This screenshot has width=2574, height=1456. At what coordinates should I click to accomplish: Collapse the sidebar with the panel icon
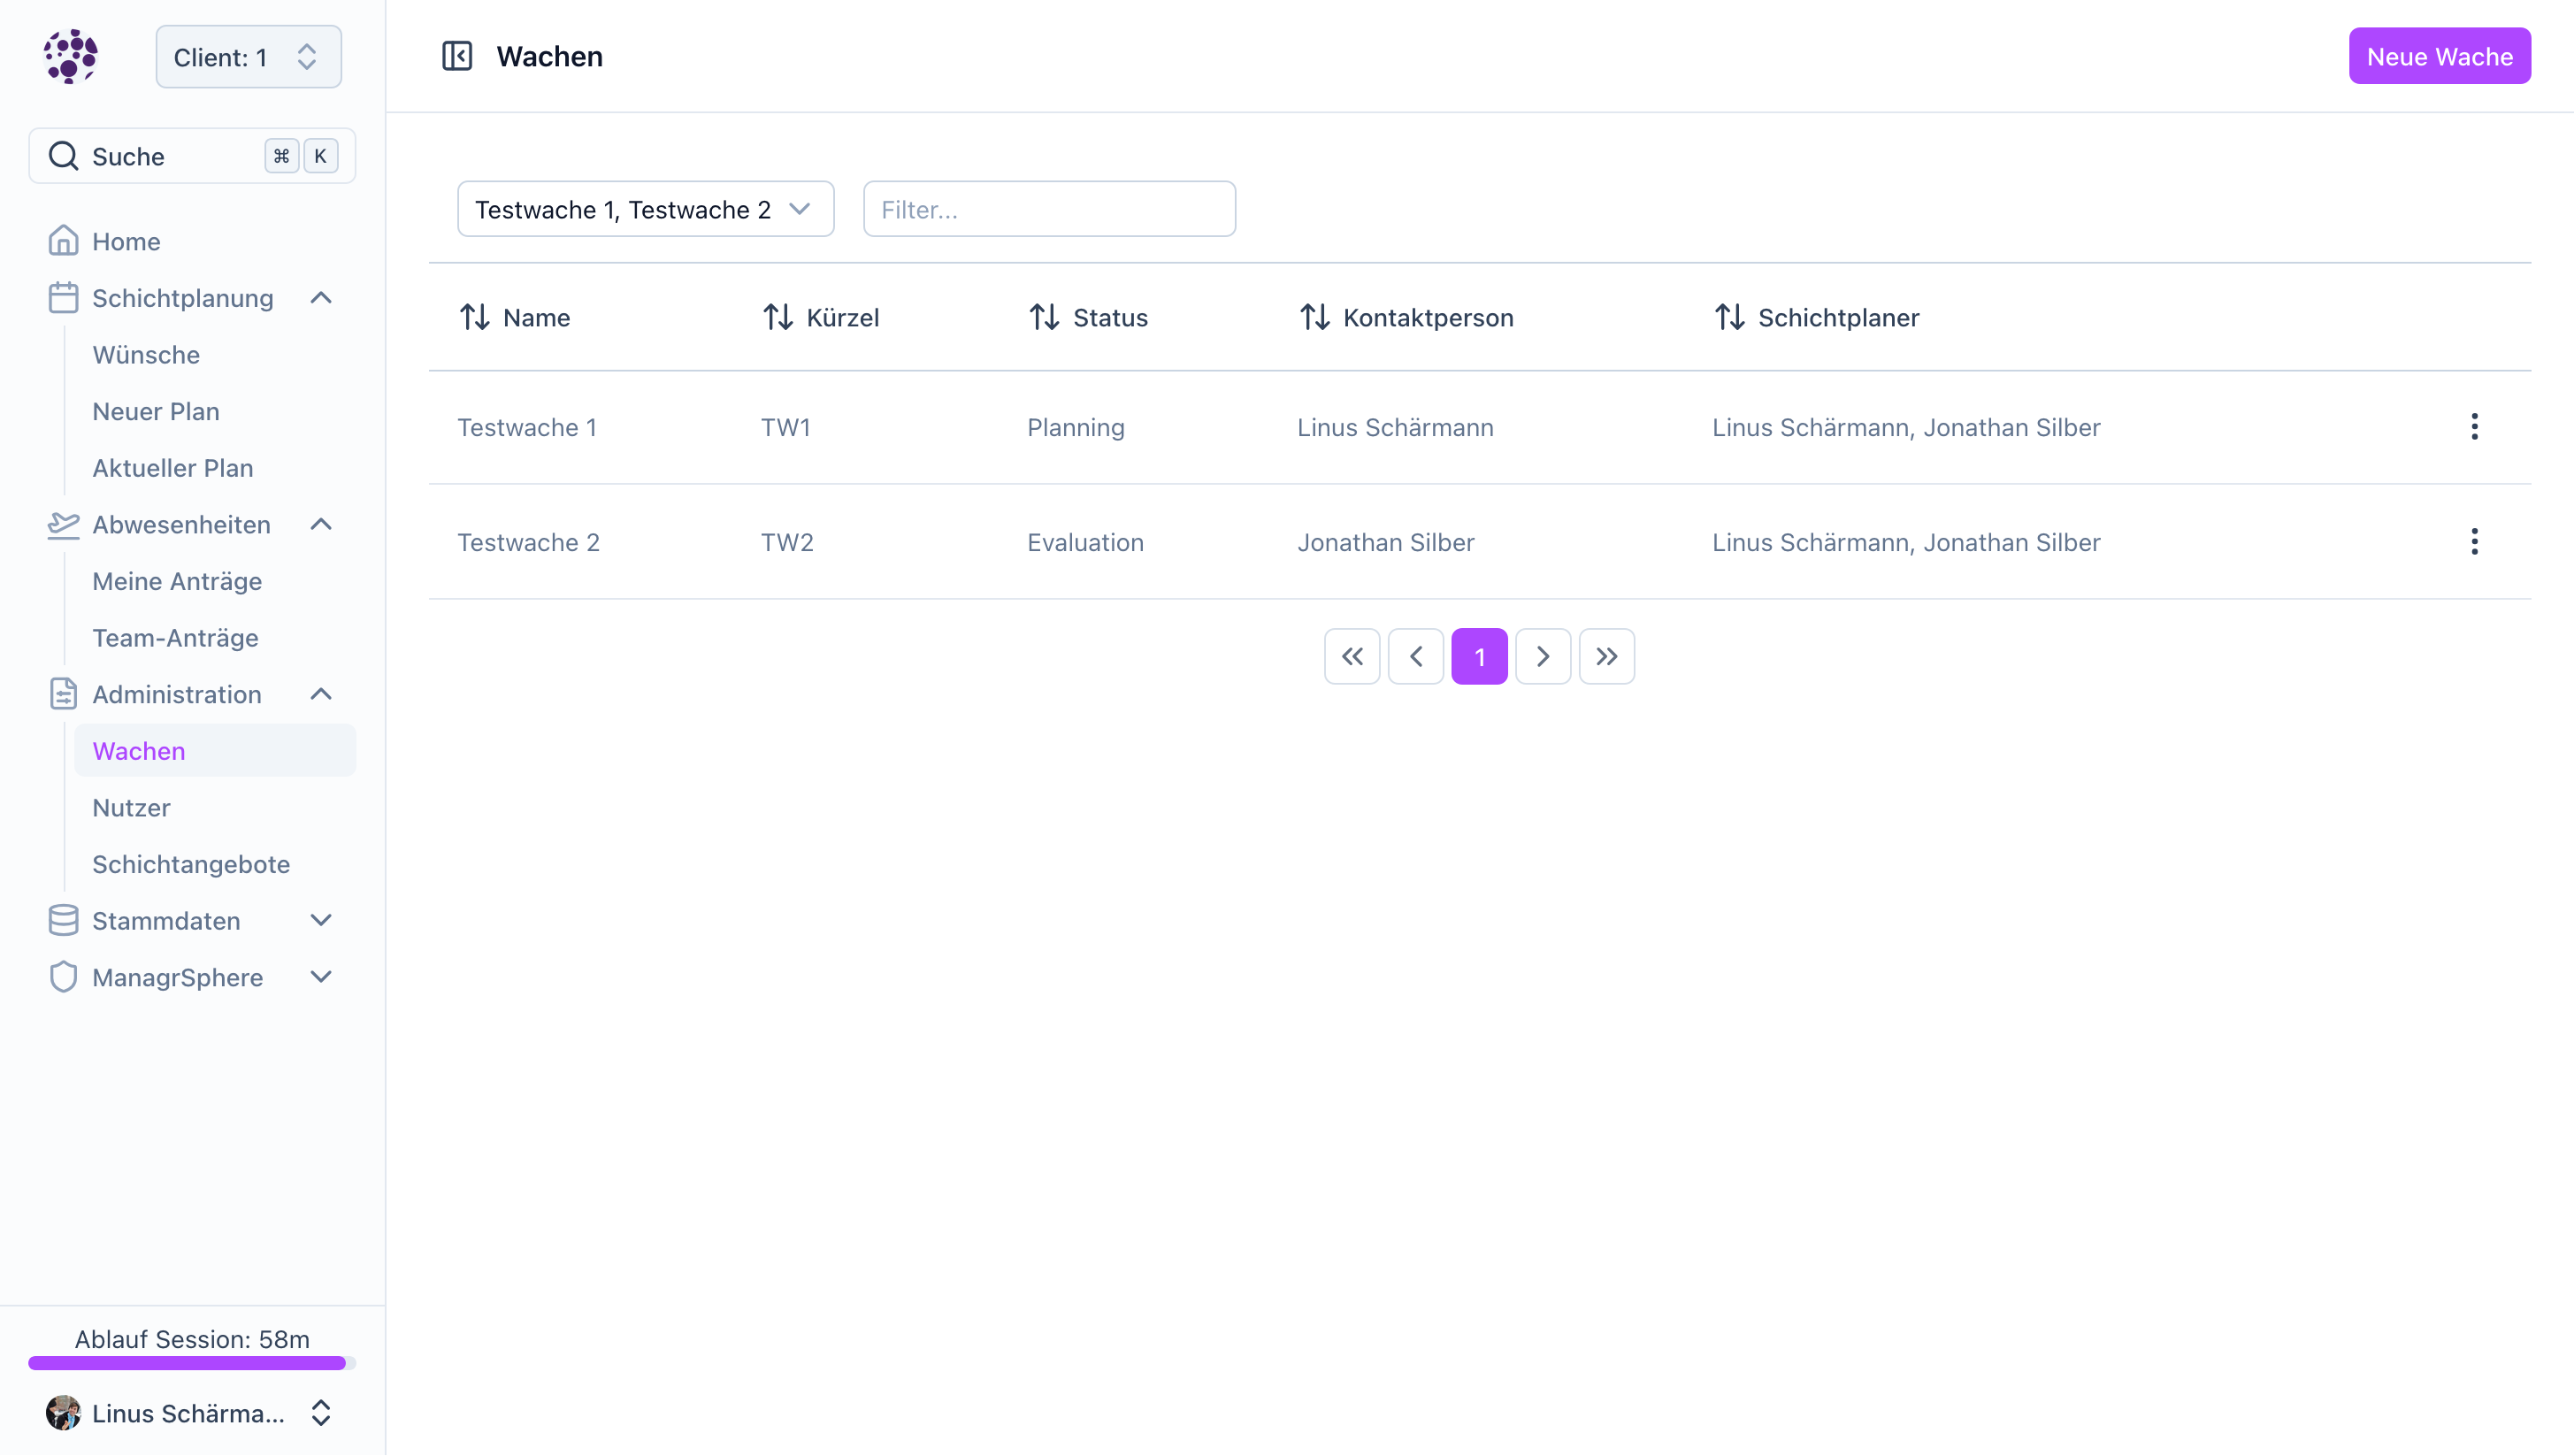point(457,56)
